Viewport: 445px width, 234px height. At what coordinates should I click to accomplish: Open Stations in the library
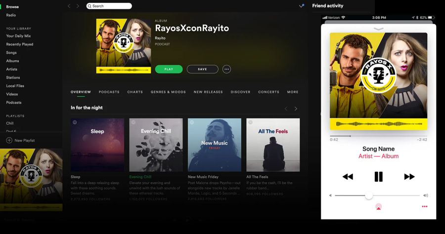tap(13, 78)
